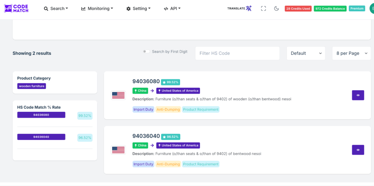
Task: Click the Filter HS Code input field
Action: 237,53
